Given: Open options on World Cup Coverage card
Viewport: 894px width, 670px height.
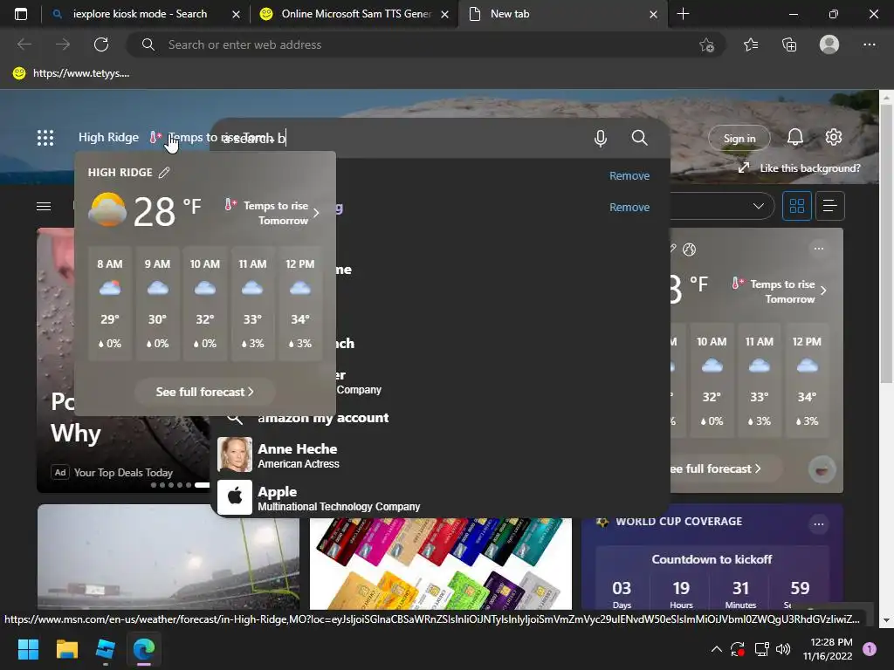Looking at the screenshot, I should click(x=819, y=523).
